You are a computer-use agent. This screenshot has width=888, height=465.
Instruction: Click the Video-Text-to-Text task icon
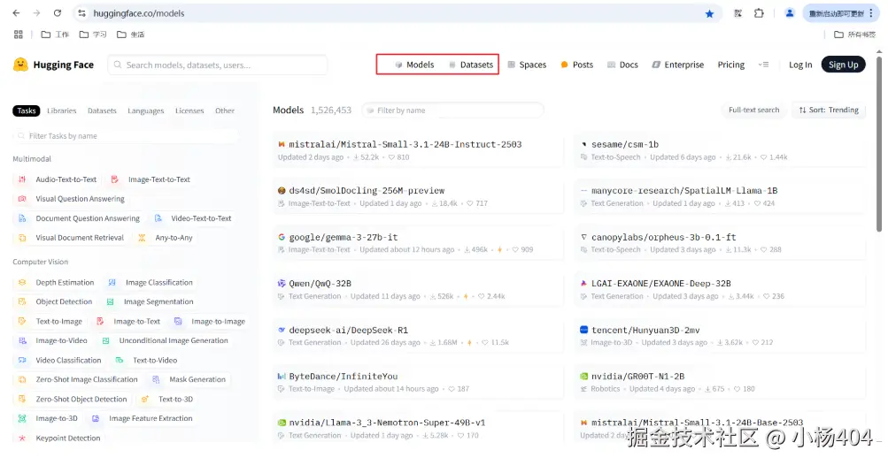click(158, 218)
